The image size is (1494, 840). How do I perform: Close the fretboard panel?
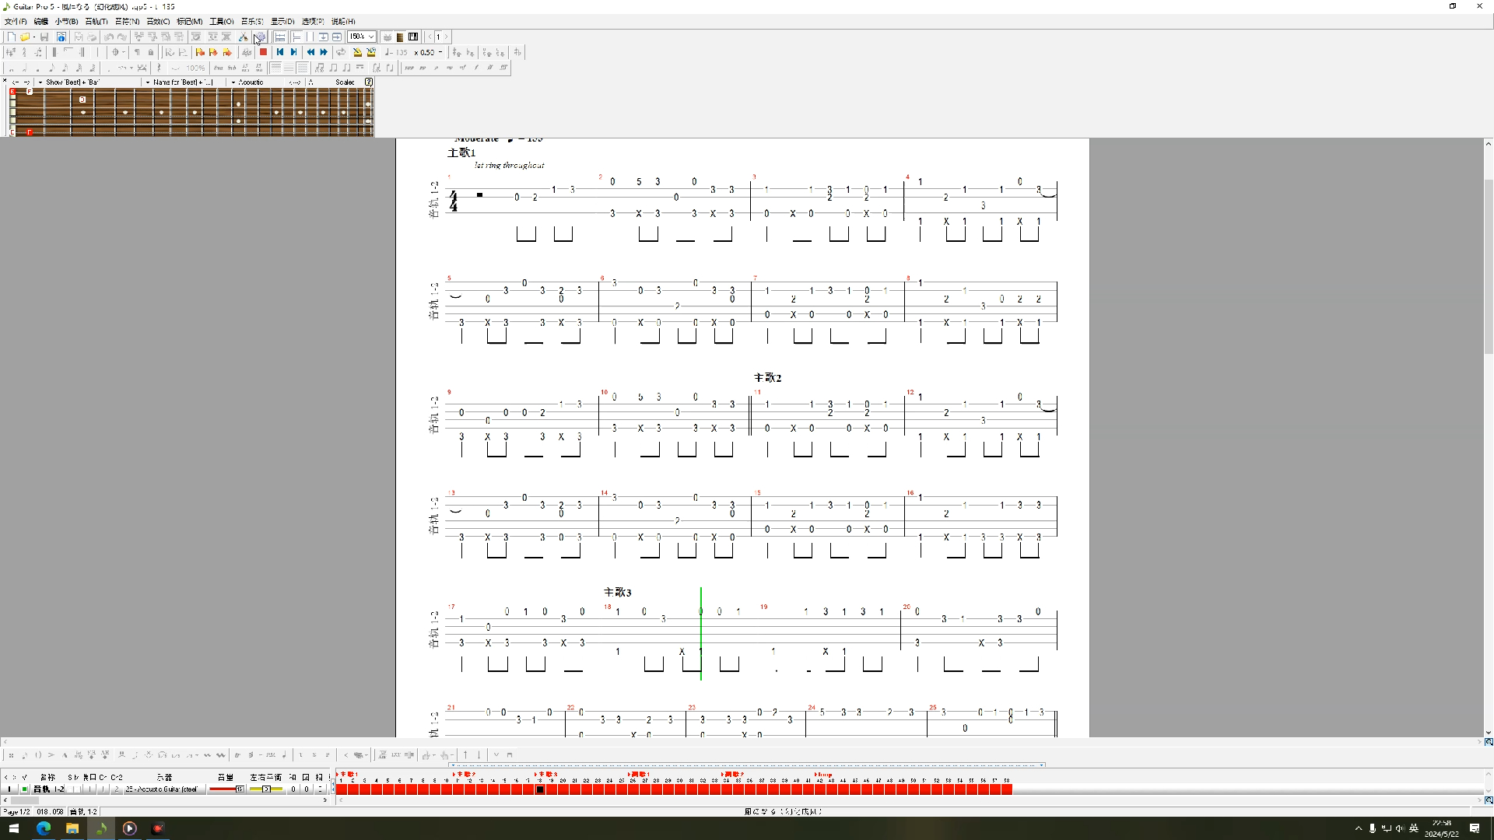(5, 80)
